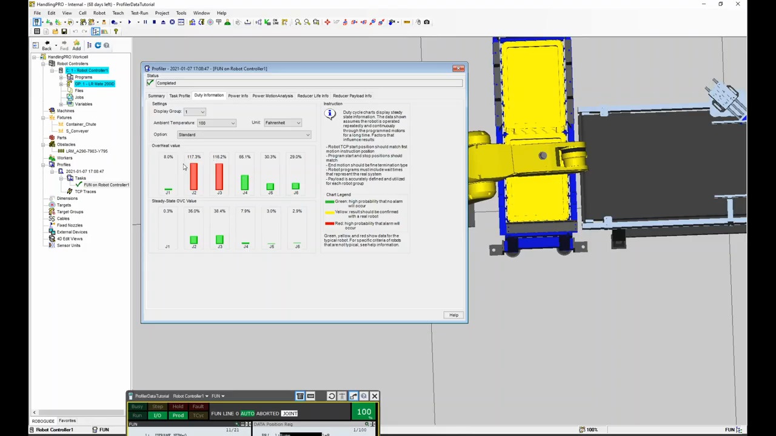Select Container_Chute under Fixtures
The image size is (776, 436).
point(81,124)
